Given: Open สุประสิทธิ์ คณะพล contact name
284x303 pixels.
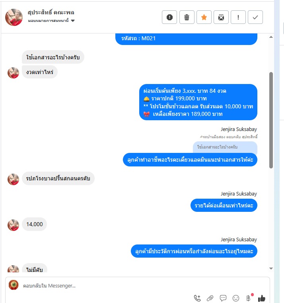Looking at the screenshot, I should click(51, 12).
